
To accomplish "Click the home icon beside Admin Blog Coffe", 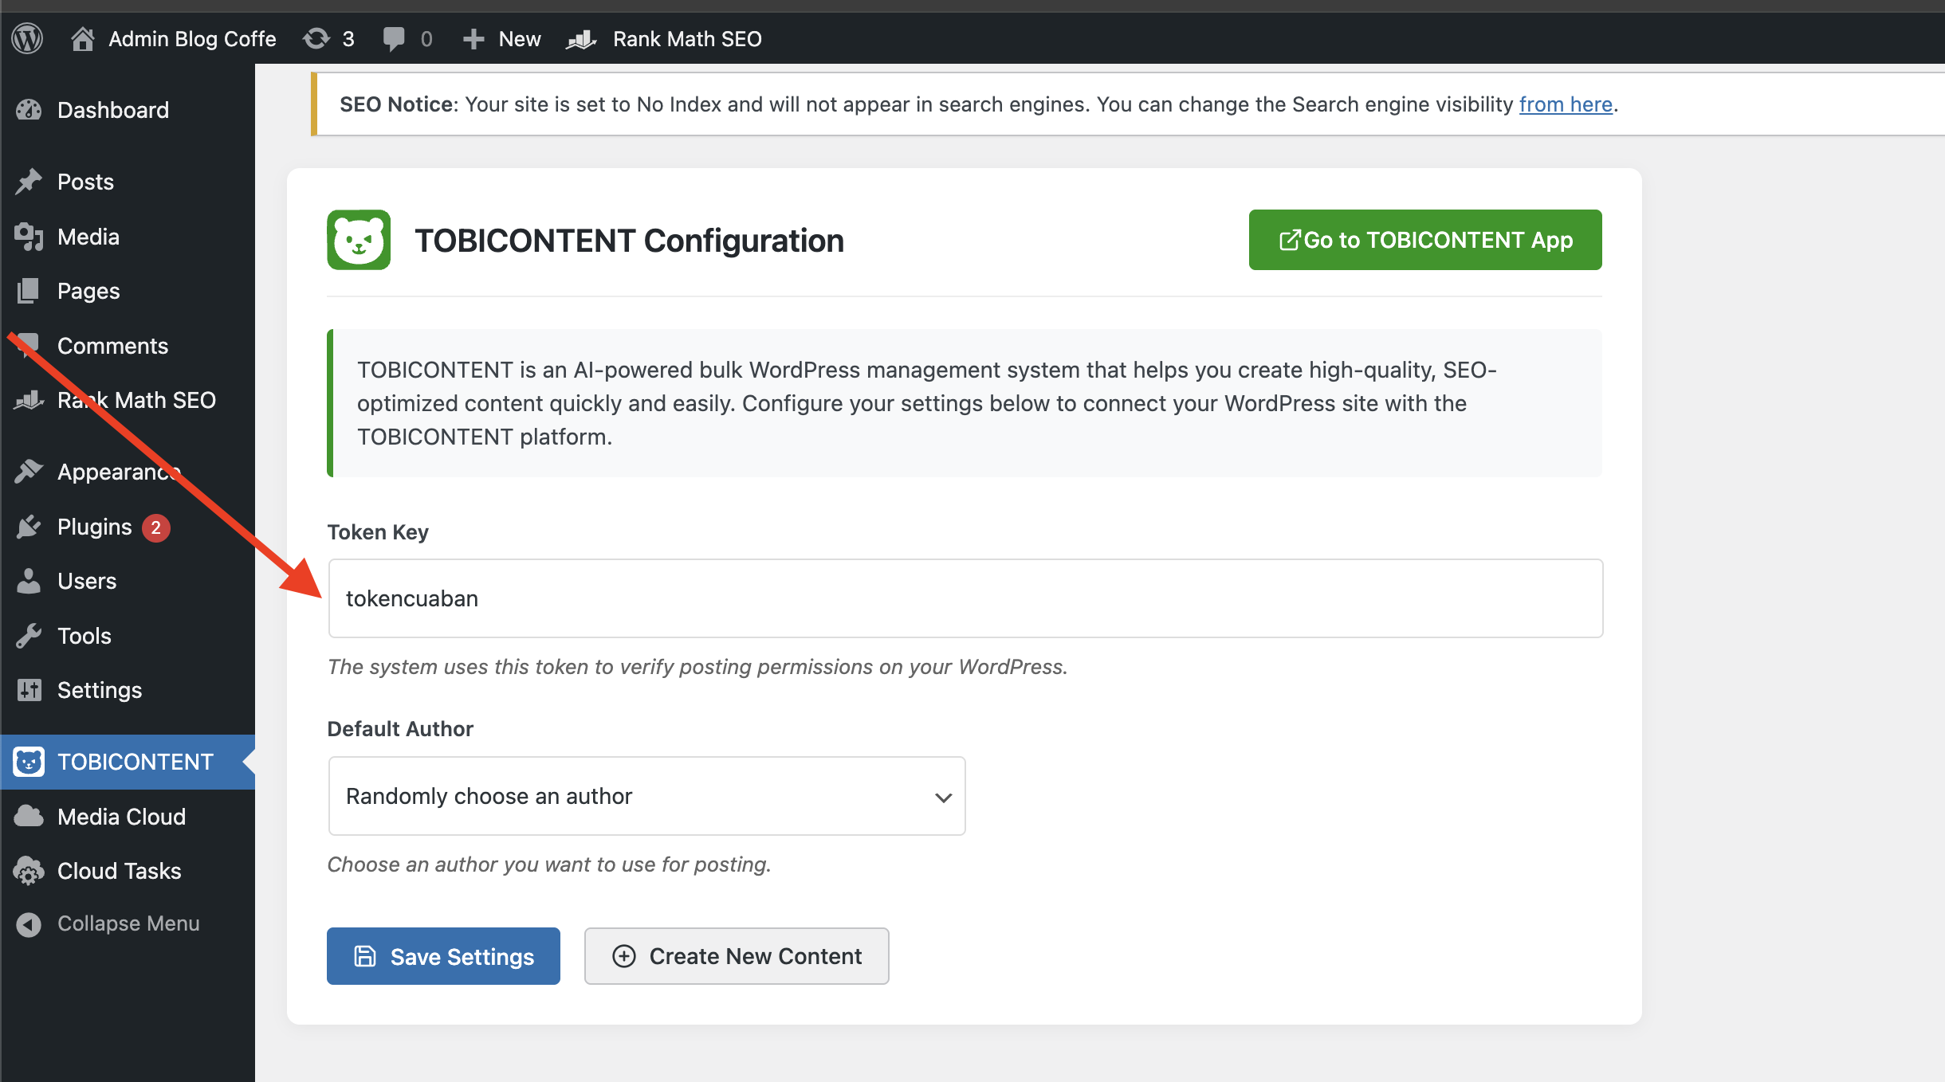I will [82, 38].
